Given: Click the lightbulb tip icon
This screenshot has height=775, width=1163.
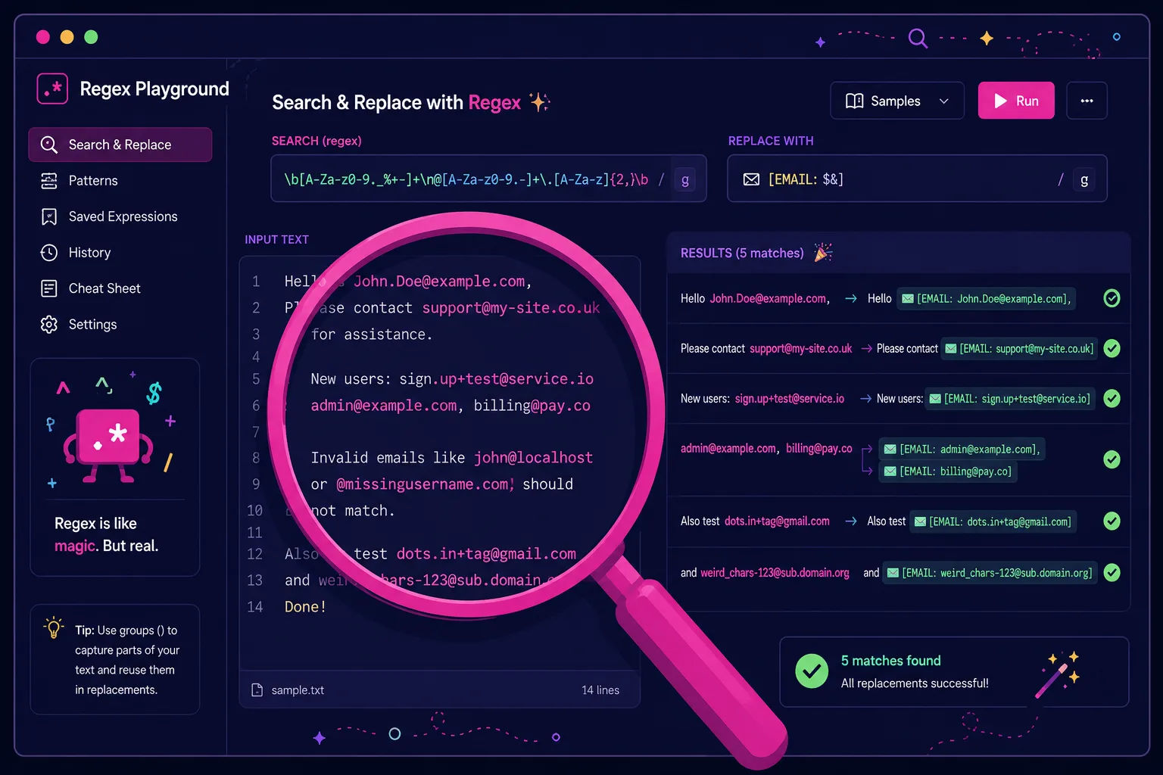Looking at the screenshot, I should (x=53, y=627).
